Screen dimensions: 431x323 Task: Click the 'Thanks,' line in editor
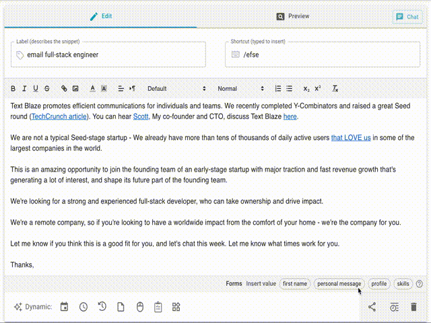point(22,264)
